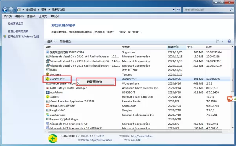
Task: Open the 工具(T) menu
Action: pyautogui.click(x=43, y=16)
